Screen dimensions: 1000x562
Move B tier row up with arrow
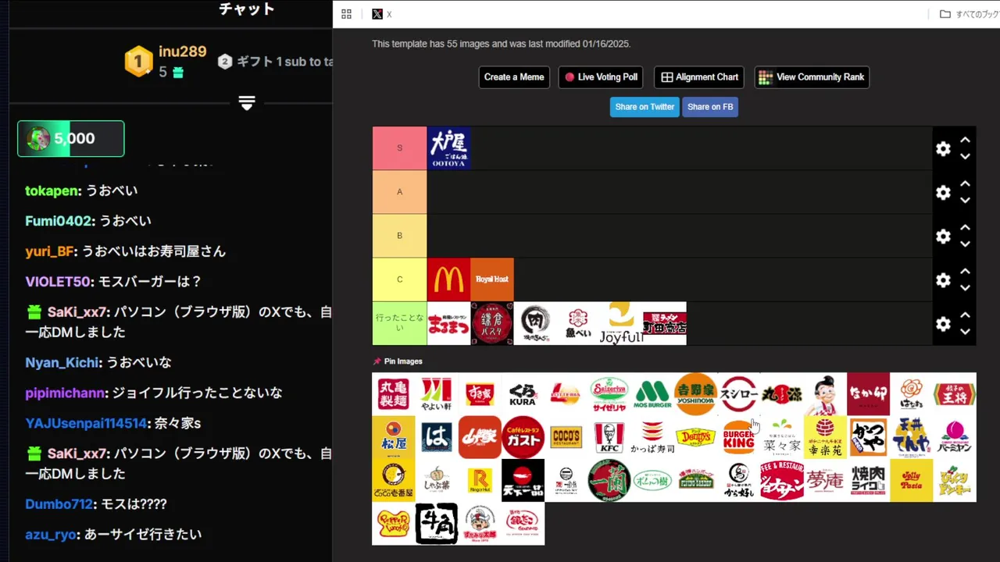[x=965, y=227]
